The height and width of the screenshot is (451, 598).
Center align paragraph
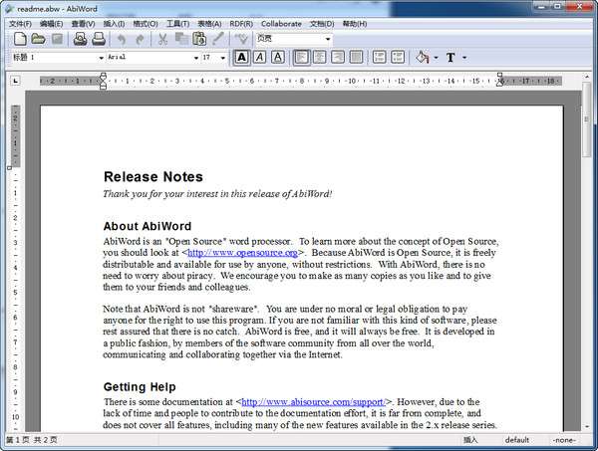pos(320,58)
